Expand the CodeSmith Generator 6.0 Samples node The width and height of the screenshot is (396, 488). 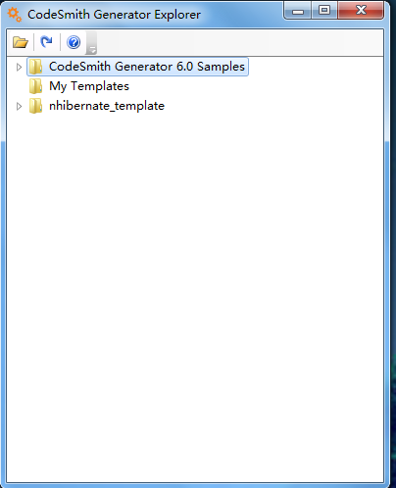19,67
